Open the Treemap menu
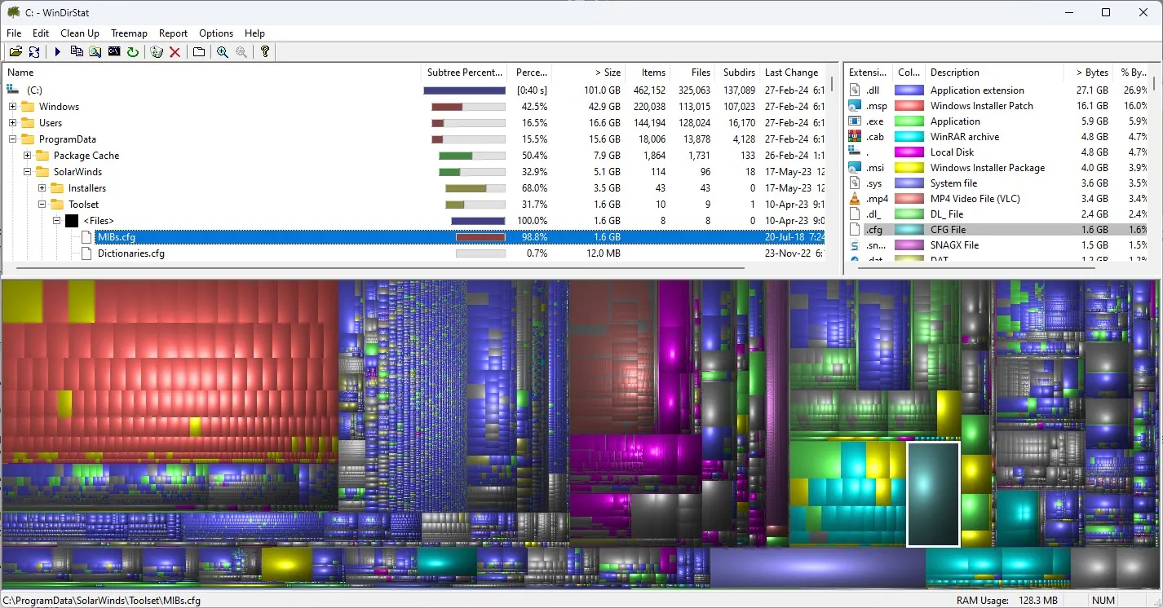Image resolution: width=1163 pixels, height=608 pixels. 129,33
